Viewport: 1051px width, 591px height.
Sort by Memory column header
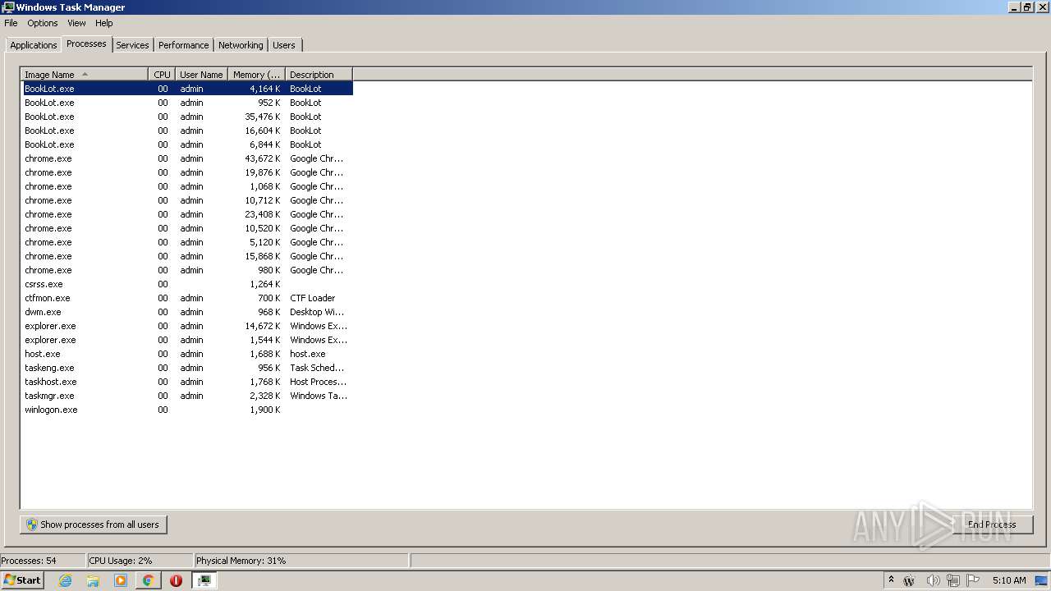[x=256, y=75]
